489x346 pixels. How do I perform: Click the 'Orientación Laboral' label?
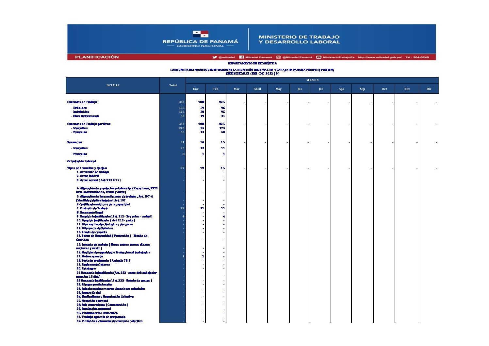point(82,161)
